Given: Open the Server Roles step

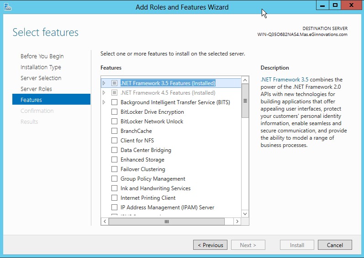Looking at the screenshot, I should click(36, 89).
